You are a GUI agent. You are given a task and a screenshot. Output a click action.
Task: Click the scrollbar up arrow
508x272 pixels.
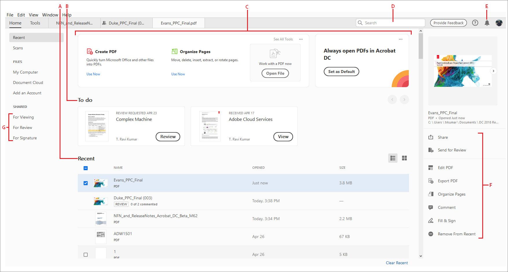click(421, 31)
